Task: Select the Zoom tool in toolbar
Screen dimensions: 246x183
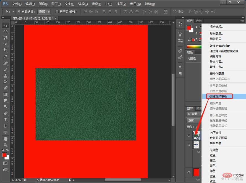Action: pyautogui.click(x=5, y=145)
